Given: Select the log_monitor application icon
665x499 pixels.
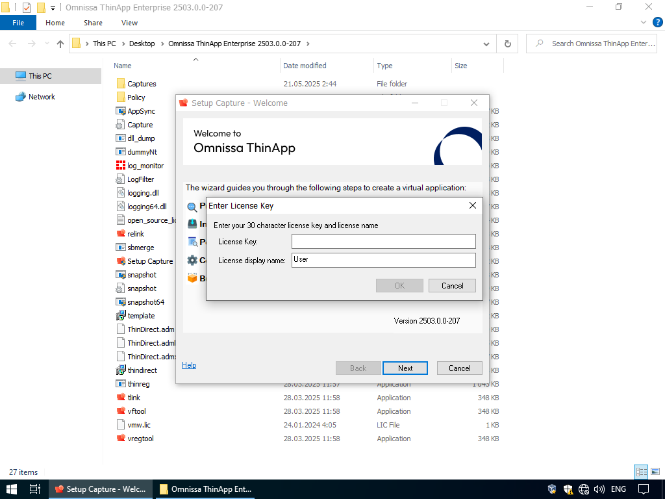Looking at the screenshot, I should point(121,166).
